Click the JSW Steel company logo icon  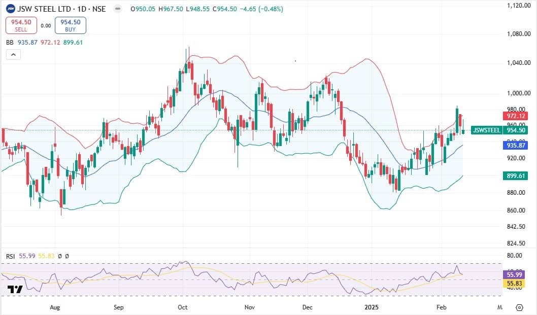point(11,9)
